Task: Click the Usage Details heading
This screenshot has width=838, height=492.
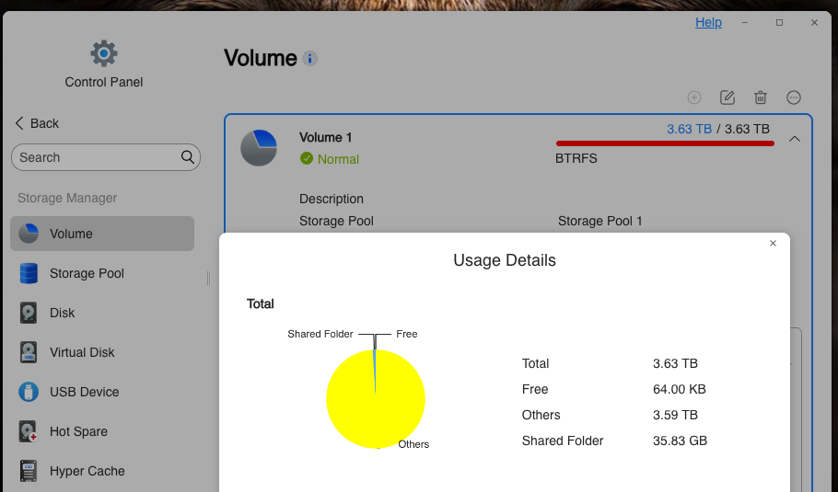Action: coord(505,260)
